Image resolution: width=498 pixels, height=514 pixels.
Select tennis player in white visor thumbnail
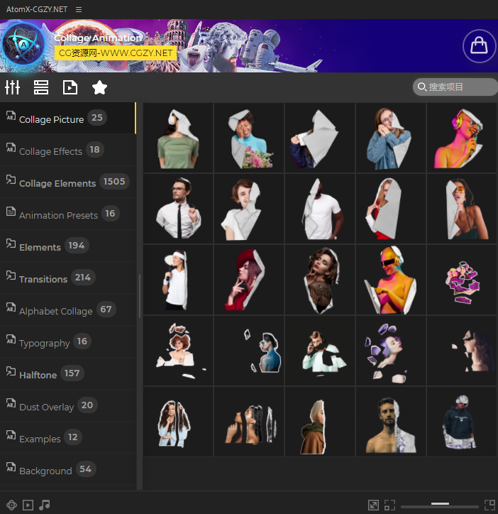pyautogui.click(x=178, y=280)
